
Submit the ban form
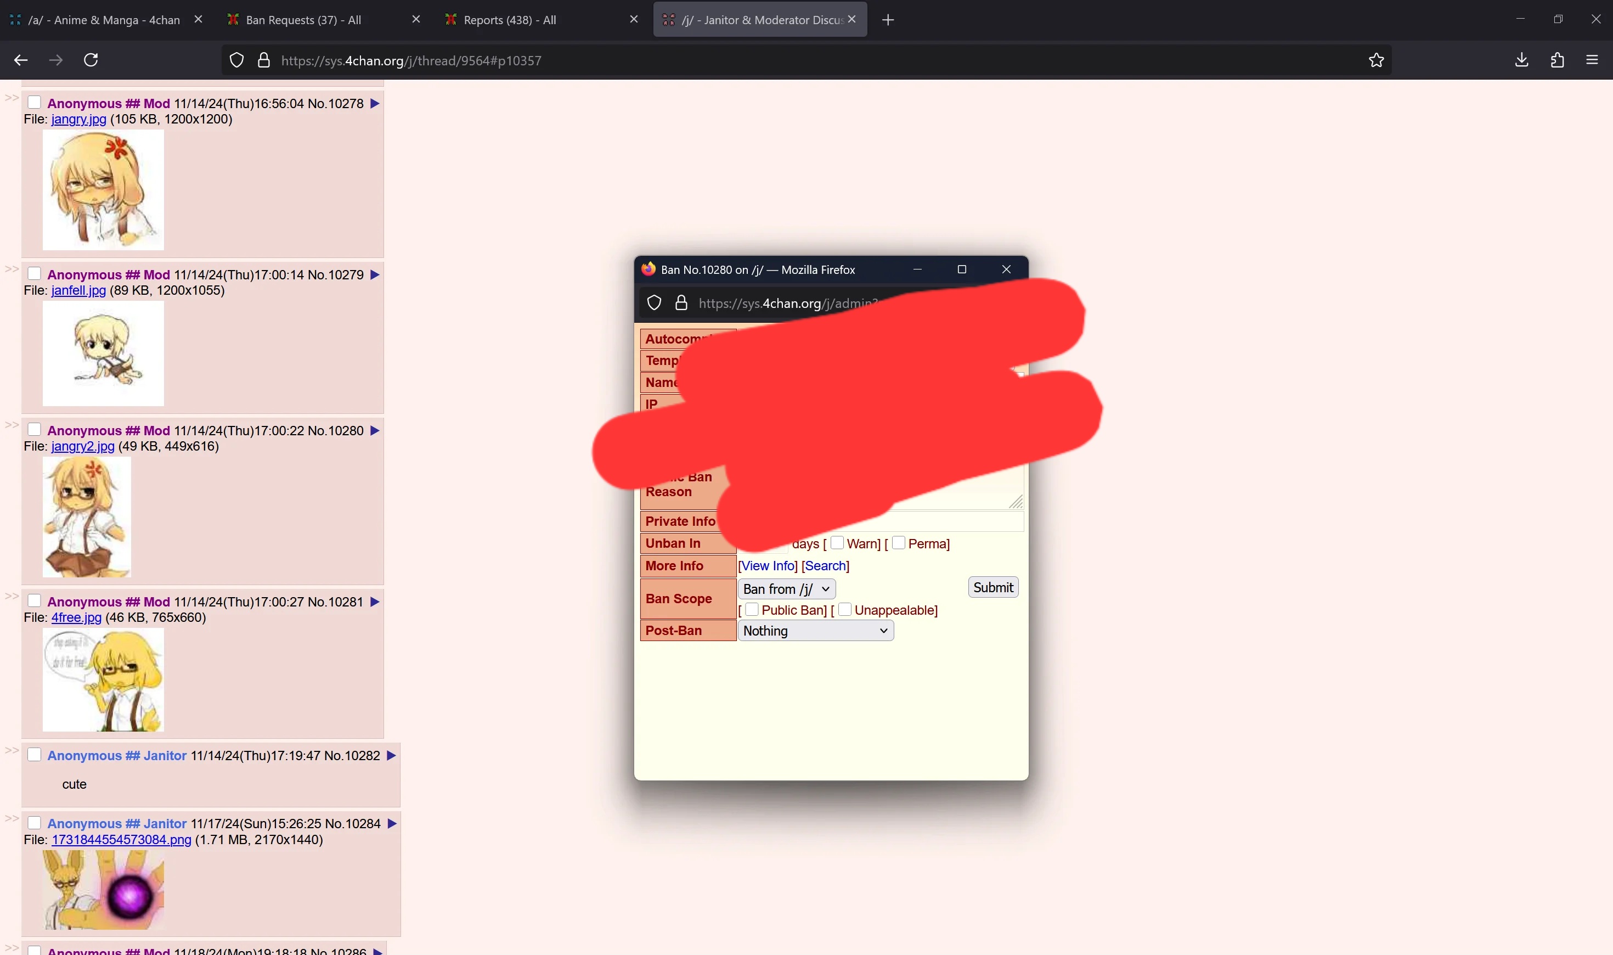(x=993, y=587)
